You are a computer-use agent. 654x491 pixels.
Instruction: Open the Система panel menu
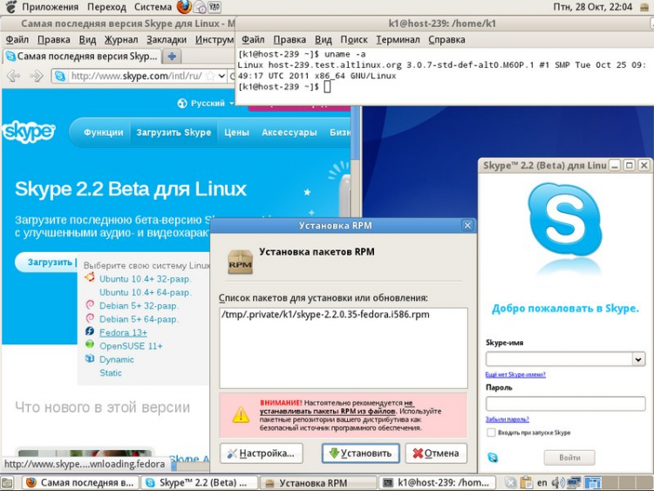153,7
